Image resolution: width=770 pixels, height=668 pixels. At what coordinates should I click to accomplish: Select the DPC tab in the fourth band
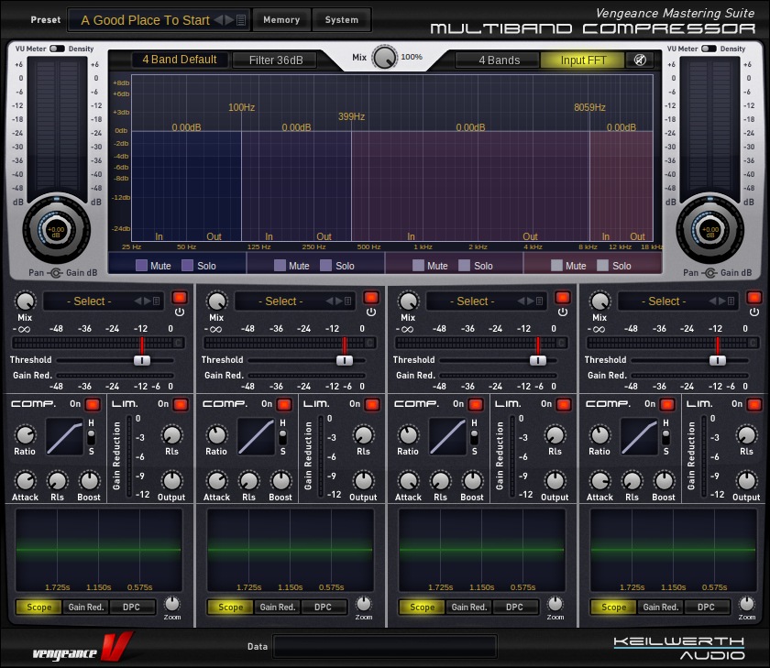706,607
